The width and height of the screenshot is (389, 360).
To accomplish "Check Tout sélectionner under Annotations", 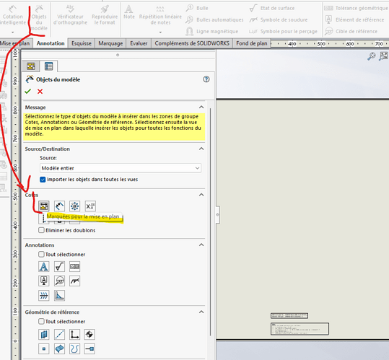I will tap(41, 255).
